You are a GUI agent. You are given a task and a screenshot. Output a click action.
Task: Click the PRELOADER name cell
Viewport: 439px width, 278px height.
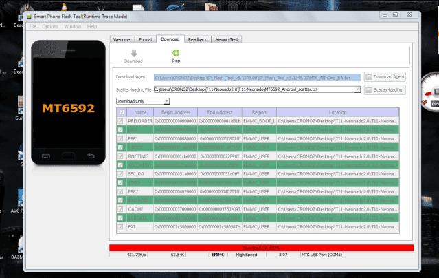point(140,121)
